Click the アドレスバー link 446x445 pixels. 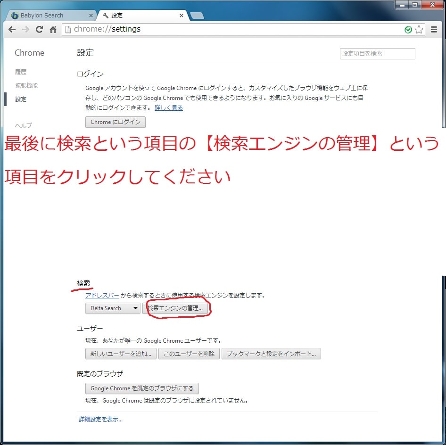point(102,296)
